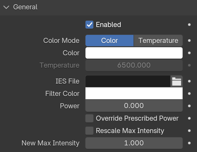Select the Color mode button

110,40
